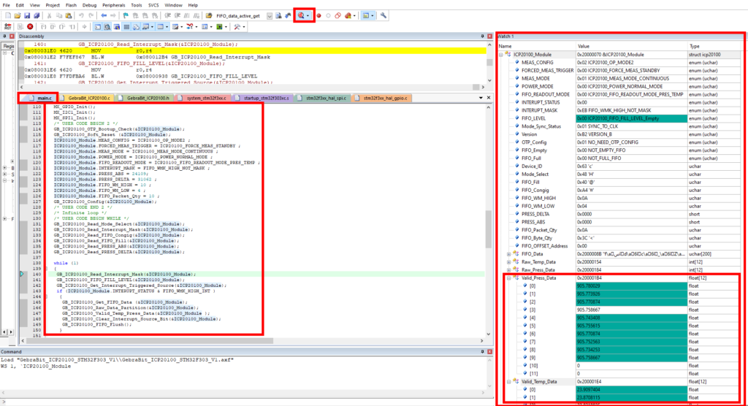Click the Start/Stop Debug Session icon

click(x=301, y=16)
